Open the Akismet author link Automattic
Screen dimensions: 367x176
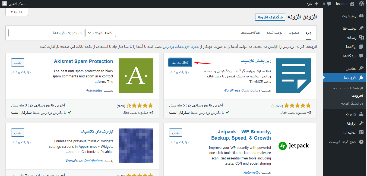(94, 90)
